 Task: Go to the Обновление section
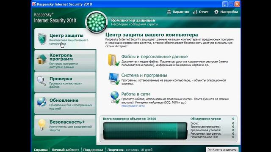click(65, 103)
